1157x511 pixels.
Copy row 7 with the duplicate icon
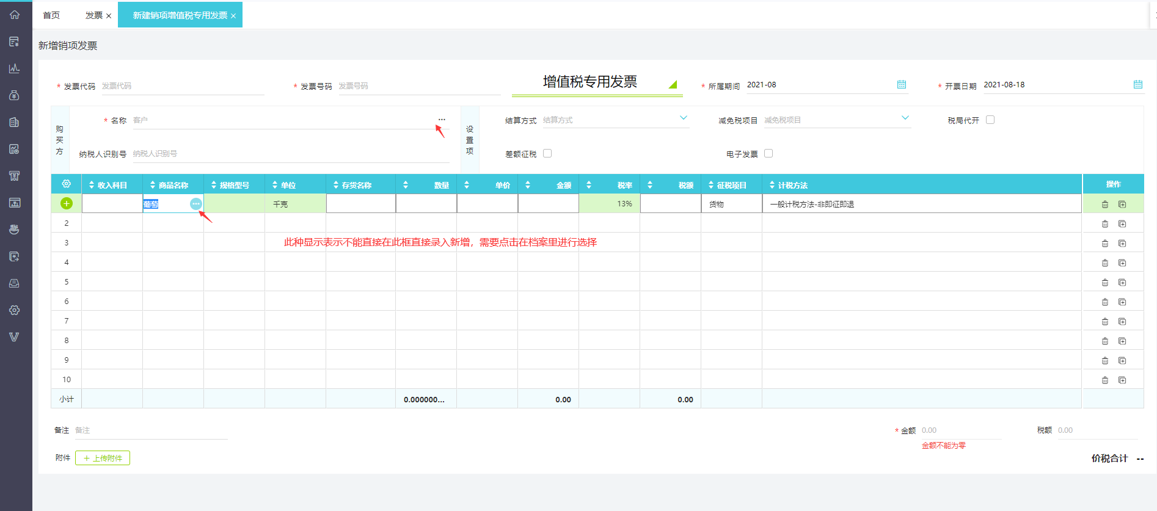pos(1122,322)
